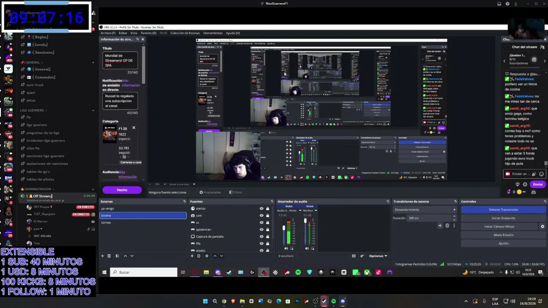This screenshot has height=308, width=548.
Task: Click Iniciar Grabación button
Action: click(x=503, y=218)
